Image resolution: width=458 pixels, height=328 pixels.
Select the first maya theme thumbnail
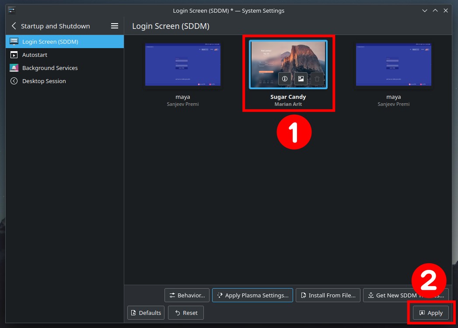click(183, 65)
